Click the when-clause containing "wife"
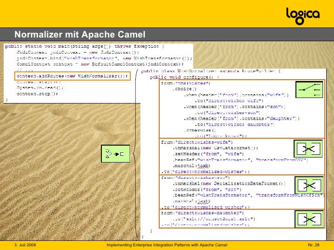334x250 pixels. pos(236,95)
